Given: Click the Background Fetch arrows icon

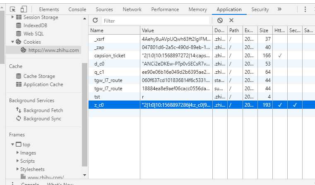Looking at the screenshot, I should [x=19, y=110].
